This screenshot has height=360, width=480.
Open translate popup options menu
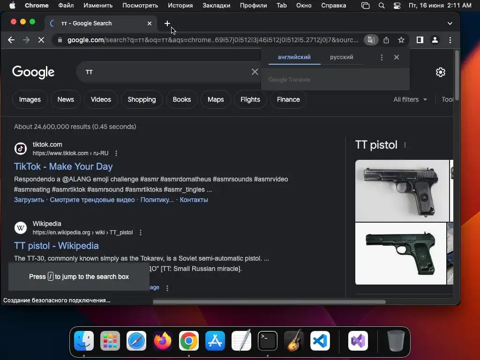[x=382, y=57]
